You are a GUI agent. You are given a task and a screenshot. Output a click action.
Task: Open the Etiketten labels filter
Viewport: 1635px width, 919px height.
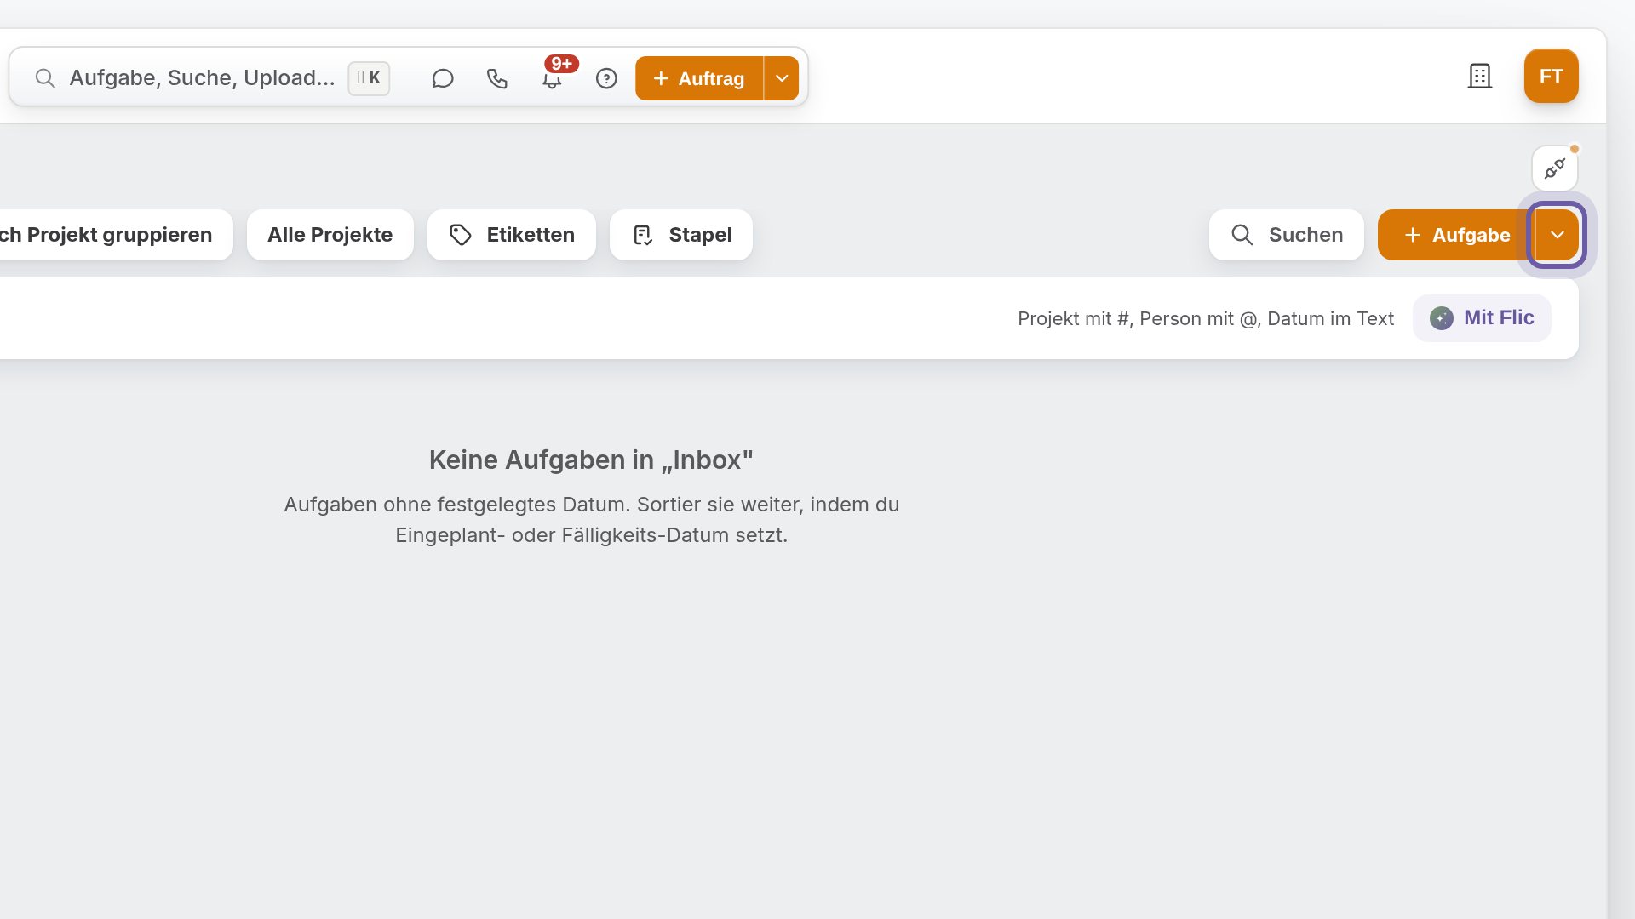(x=512, y=235)
